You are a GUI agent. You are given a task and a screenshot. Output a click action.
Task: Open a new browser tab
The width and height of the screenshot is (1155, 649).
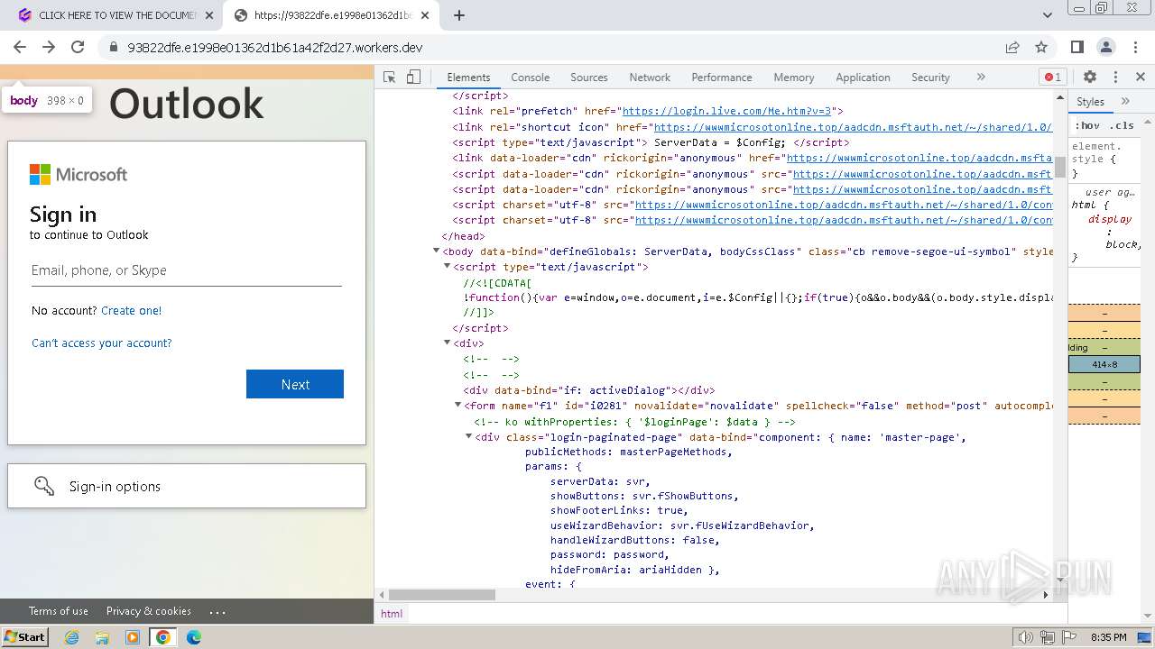(459, 15)
